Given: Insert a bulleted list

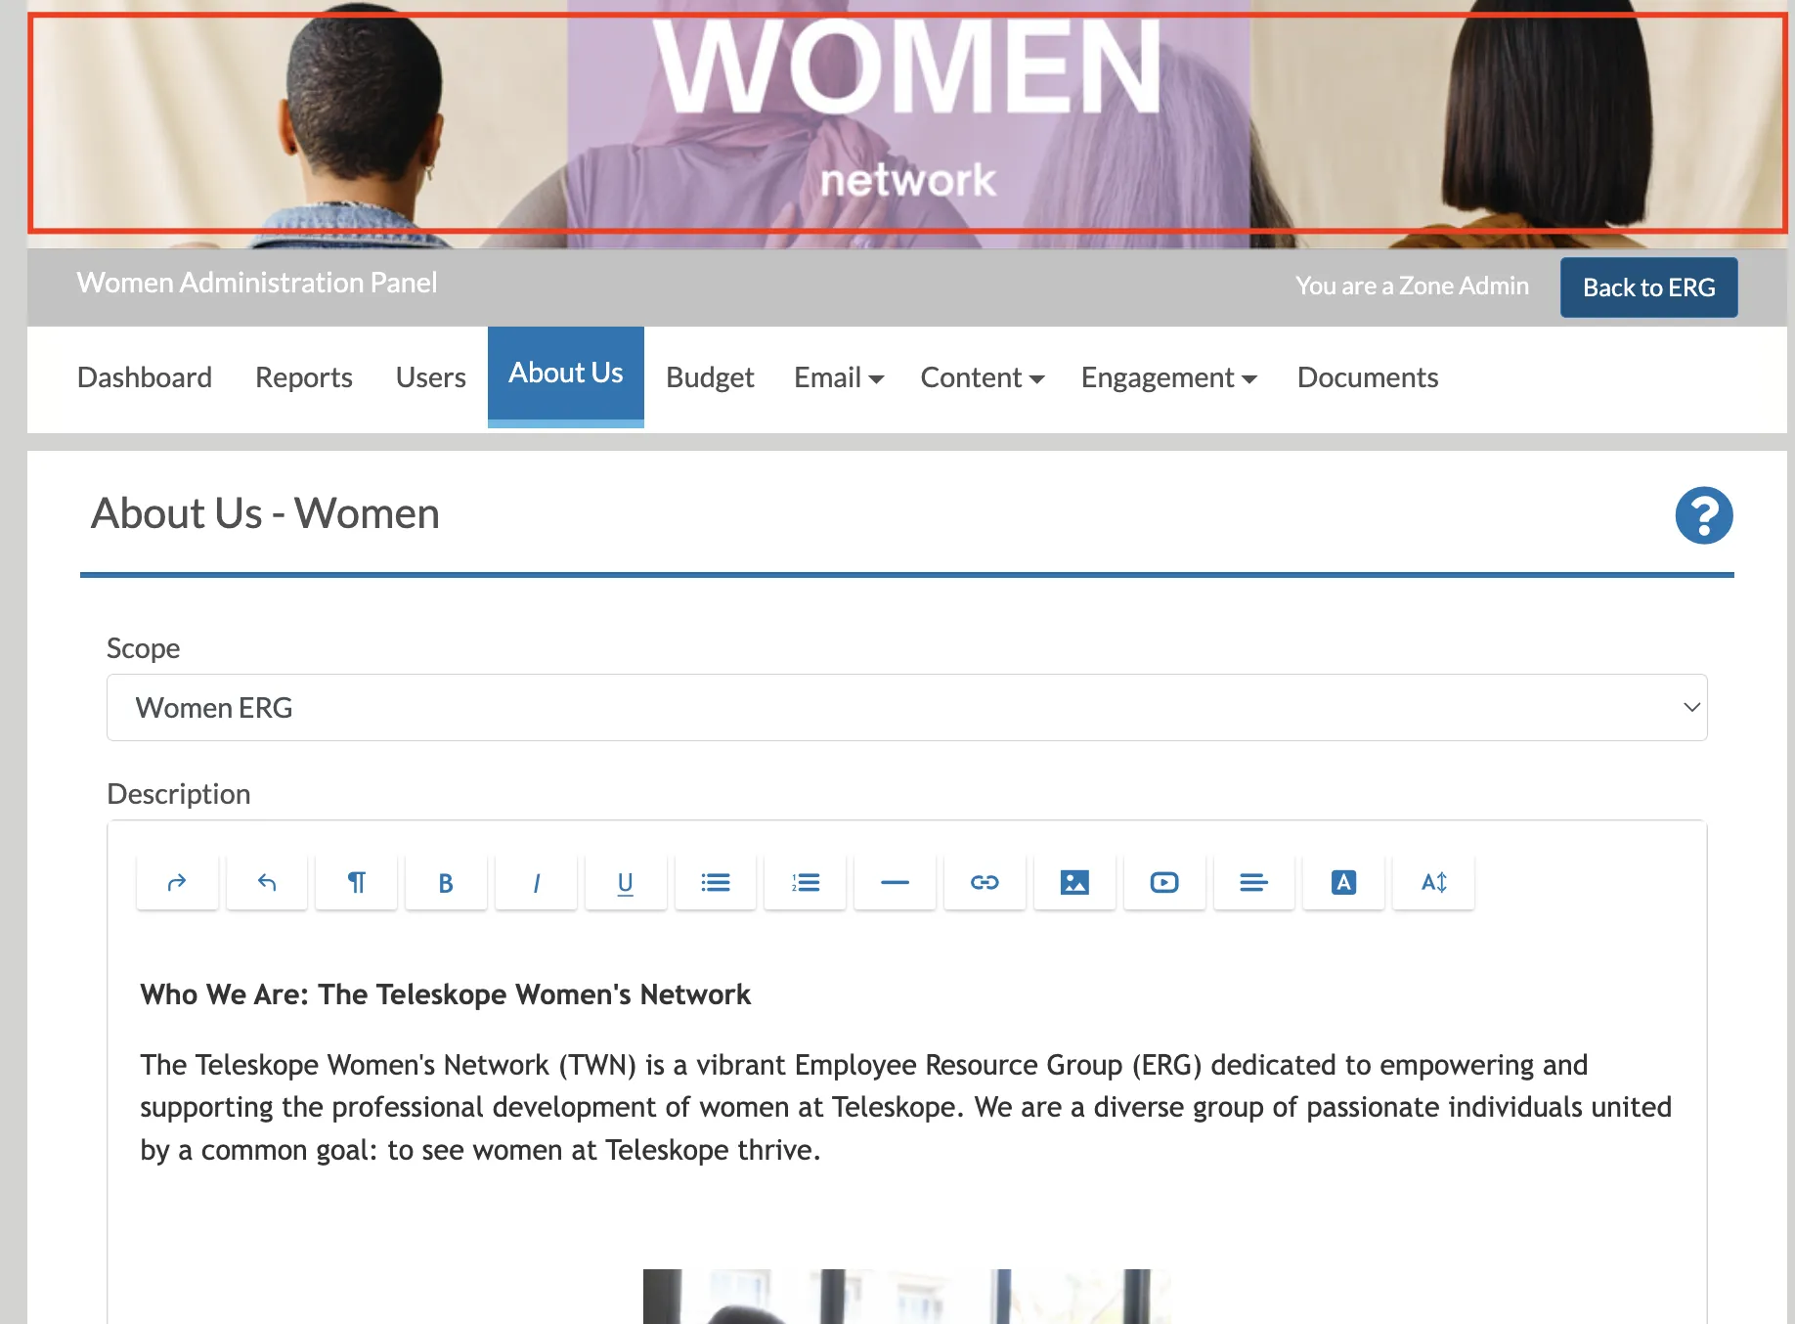Looking at the screenshot, I should (716, 882).
